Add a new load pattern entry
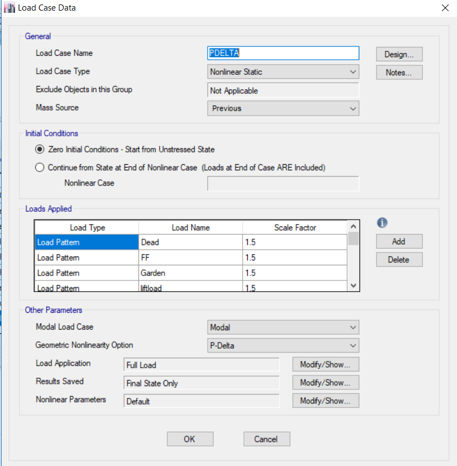Screen dimensions: 457x466 (x=399, y=241)
